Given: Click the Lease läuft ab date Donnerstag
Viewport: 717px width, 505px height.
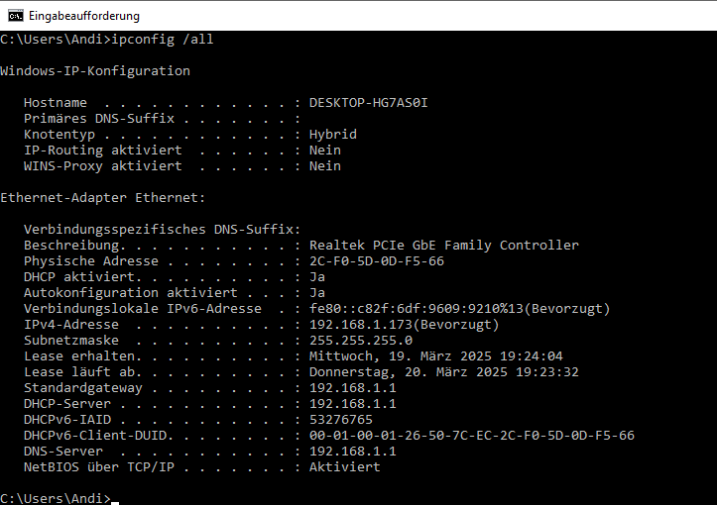Looking at the screenshot, I should tap(444, 372).
